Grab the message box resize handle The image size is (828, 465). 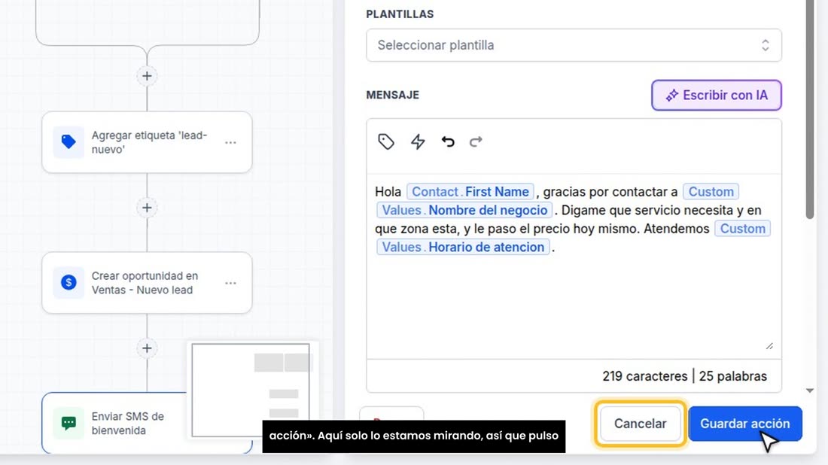769,346
